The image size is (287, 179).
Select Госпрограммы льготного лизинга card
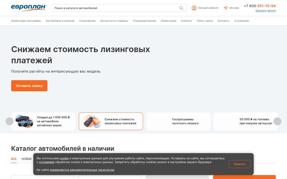[x=178, y=121]
